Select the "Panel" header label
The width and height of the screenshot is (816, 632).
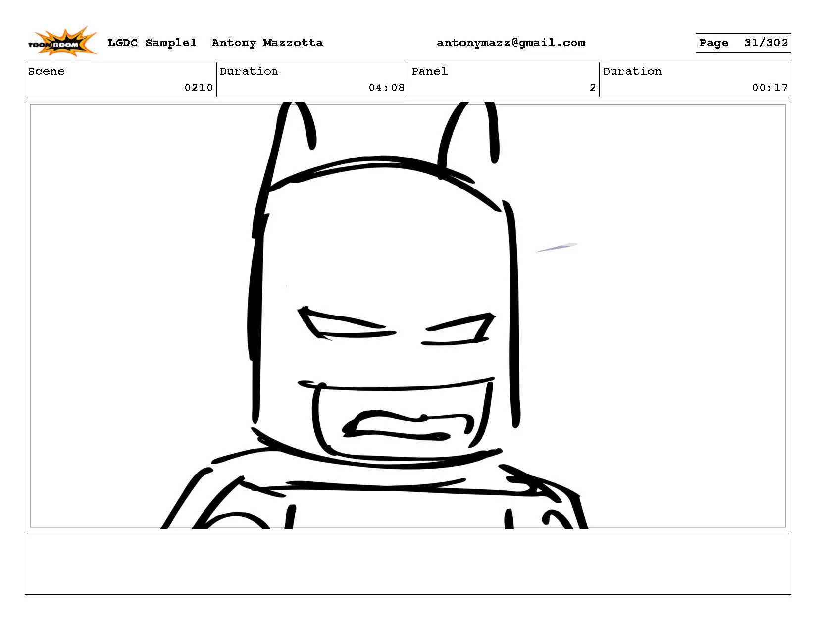pyautogui.click(x=430, y=71)
